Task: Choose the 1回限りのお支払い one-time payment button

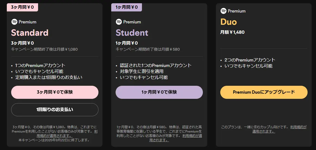Action: 55,110
